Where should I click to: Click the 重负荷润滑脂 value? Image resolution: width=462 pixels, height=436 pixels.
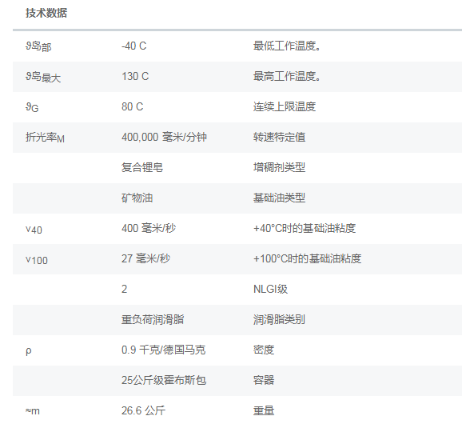click(153, 319)
